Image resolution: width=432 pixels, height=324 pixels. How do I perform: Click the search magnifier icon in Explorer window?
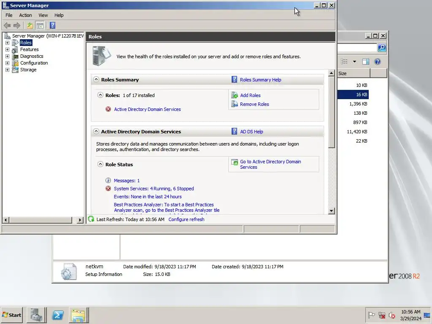click(381, 48)
